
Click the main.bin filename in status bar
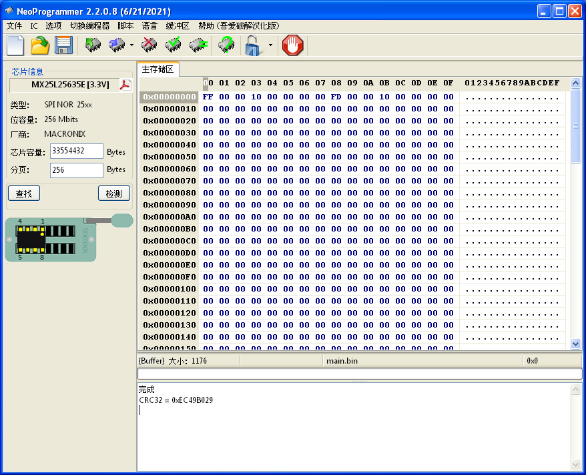[342, 361]
